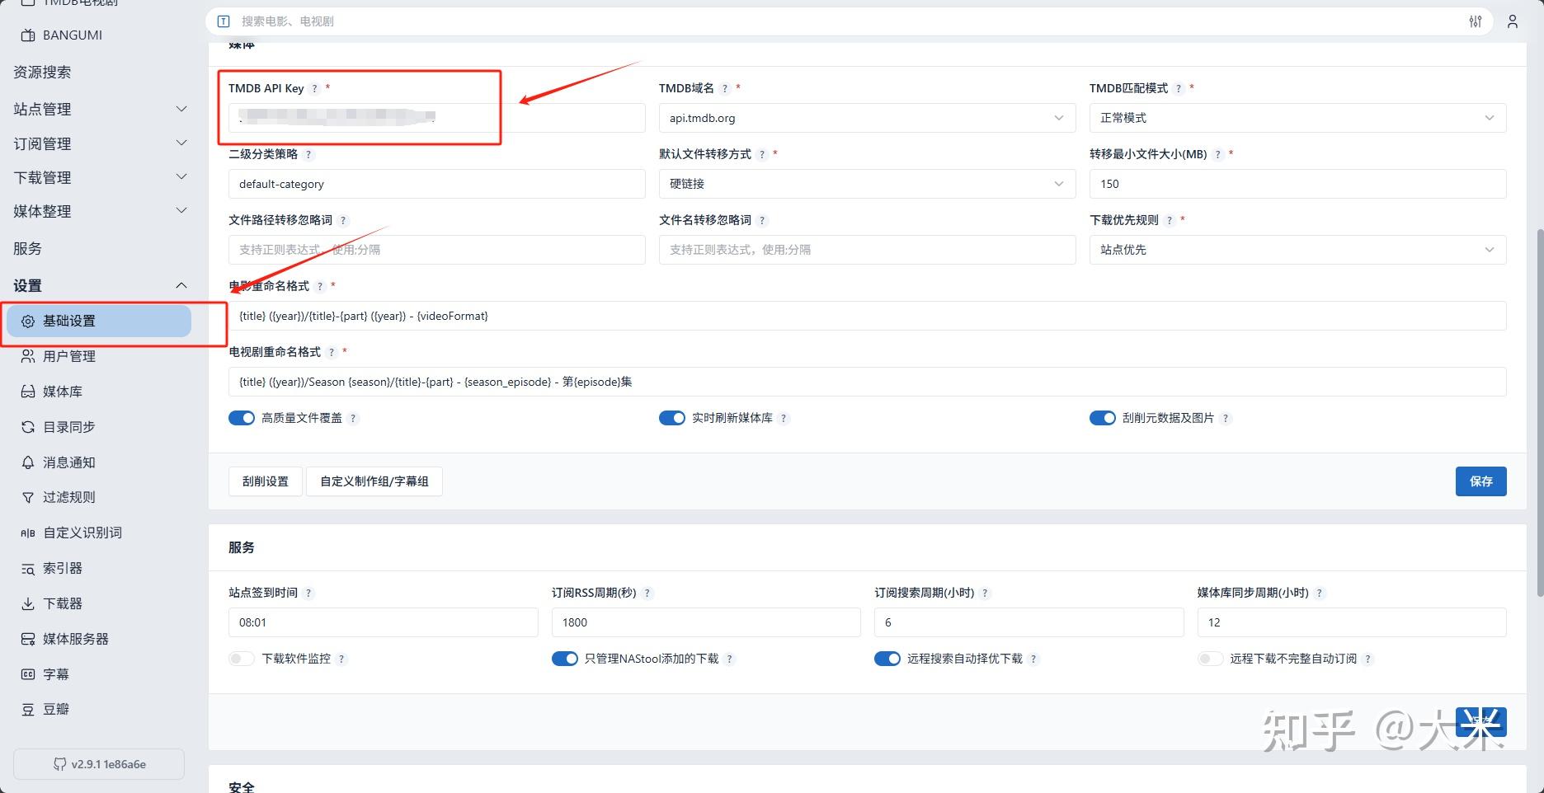Disable 只管理NAStool添加的下载
This screenshot has height=793, width=1544.
pos(564,659)
